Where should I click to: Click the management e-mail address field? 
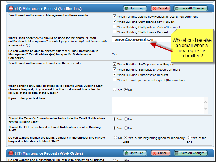(142, 39)
